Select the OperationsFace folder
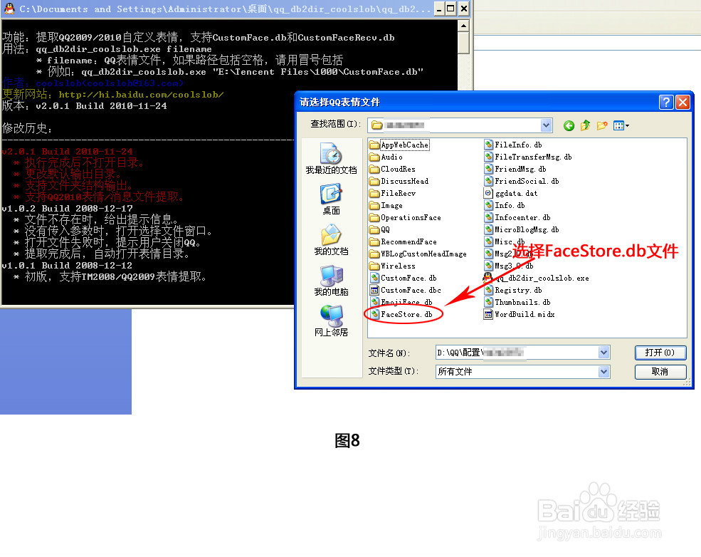Viewport: 701px width, 557px height. pyautogui.click(x=406, y=217)
